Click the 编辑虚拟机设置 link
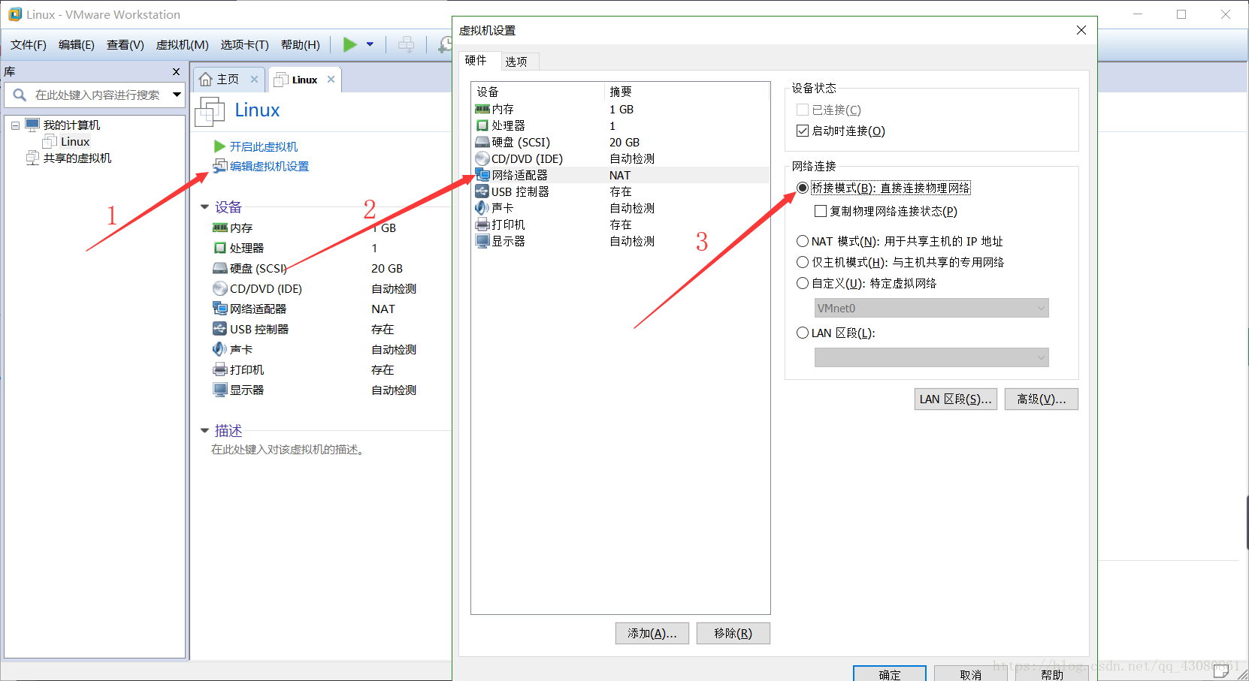Screen dimensions: 1249x681 pyautogui.click(x=269, y=166)
